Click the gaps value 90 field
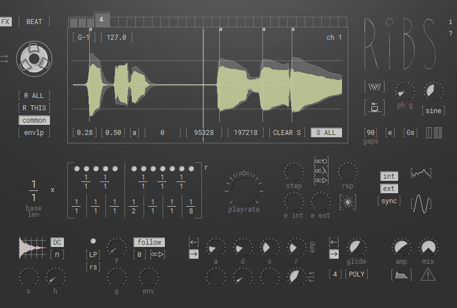Image resolution: width=457 pixels, height=308 pixels. [371, 132]
